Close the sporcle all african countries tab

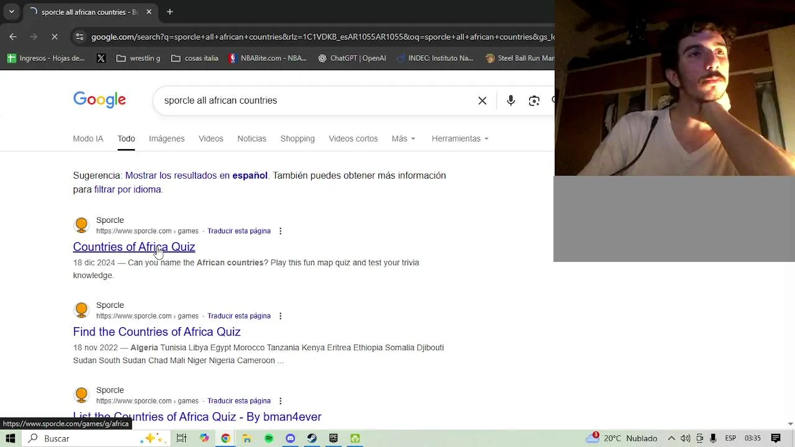149,12
